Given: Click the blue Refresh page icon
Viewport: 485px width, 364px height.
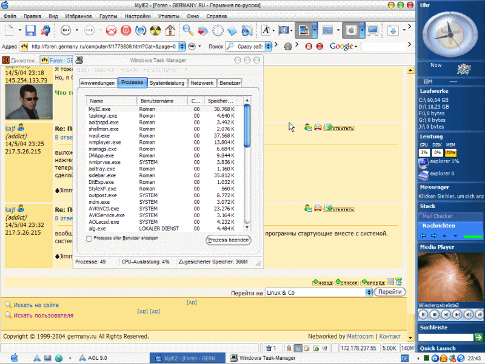Looking at the screenshot, I should [x=141, y=30].
